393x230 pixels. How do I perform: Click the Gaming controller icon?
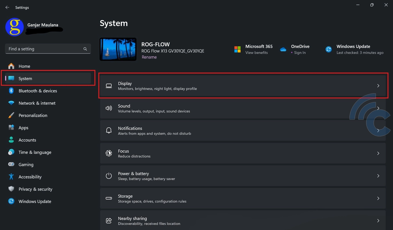click(x=11, y=165)
